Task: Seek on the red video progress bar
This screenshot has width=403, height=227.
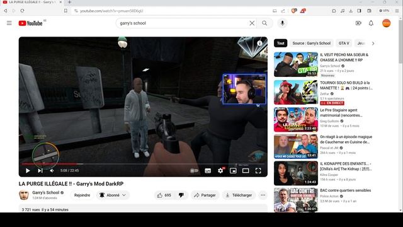Action: coord(143,164)
